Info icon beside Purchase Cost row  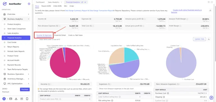point(168,93)
